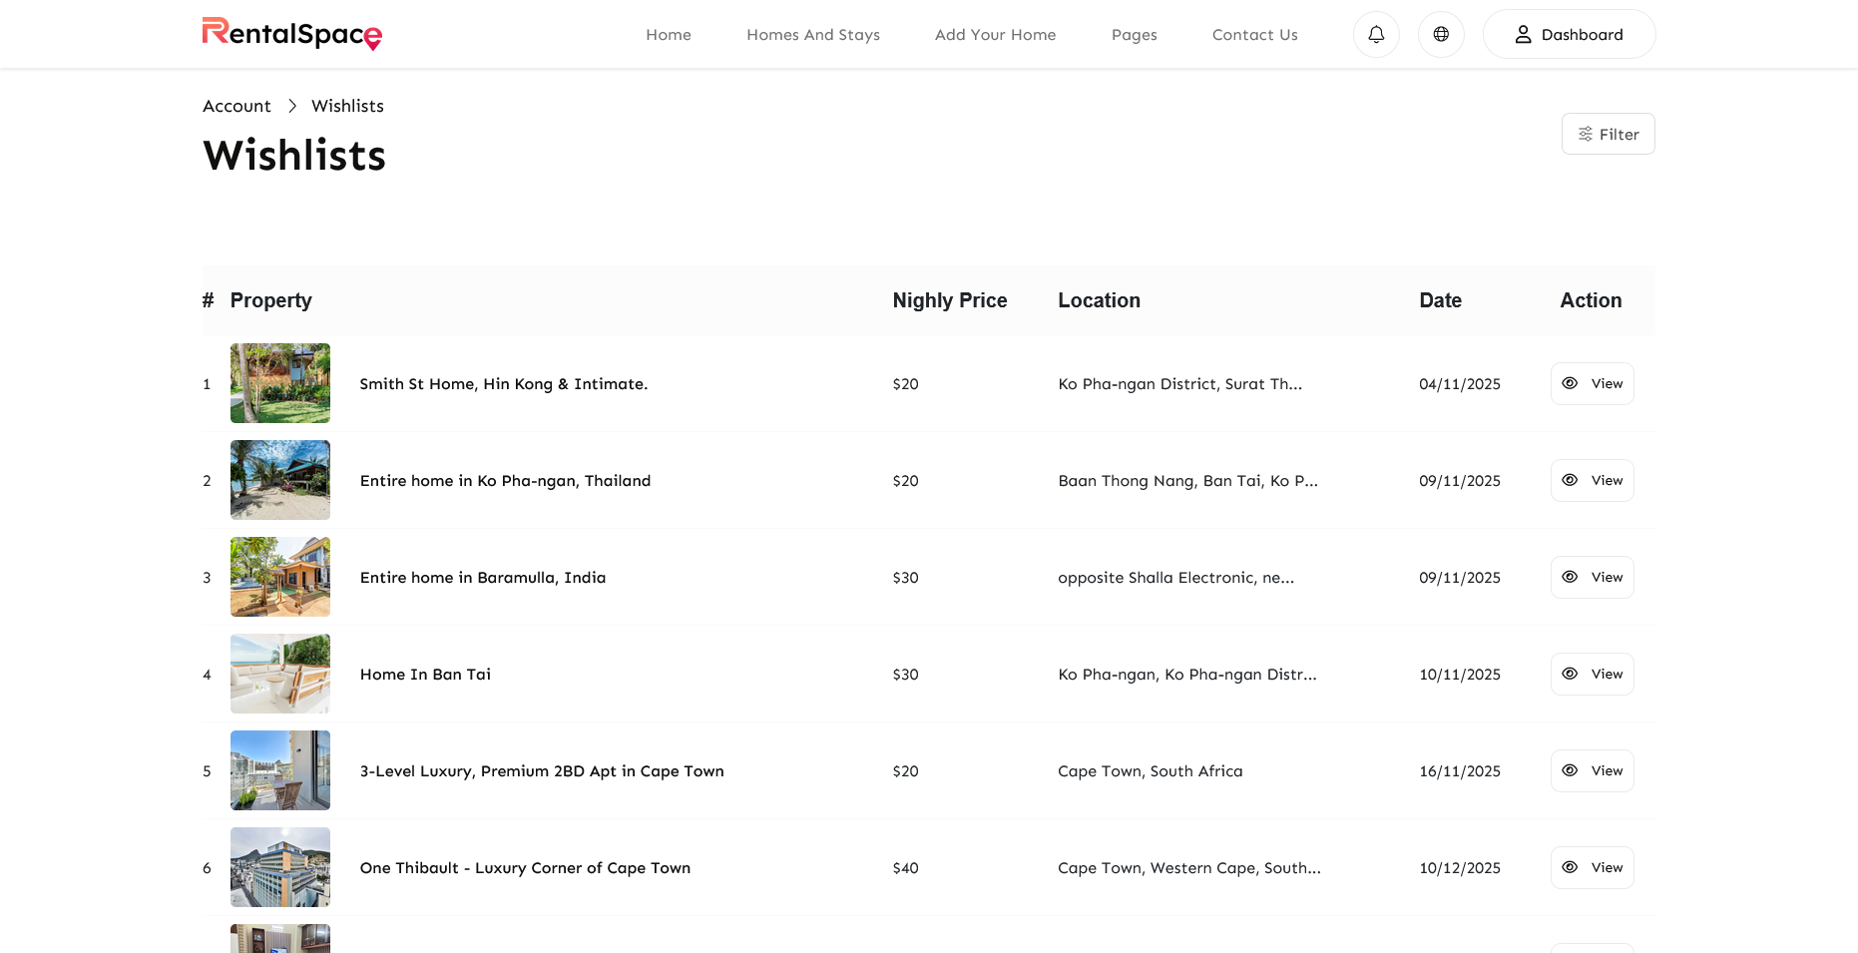Click the $30 price for Home In Ban Tai
1858x953 pixels.
905,675
